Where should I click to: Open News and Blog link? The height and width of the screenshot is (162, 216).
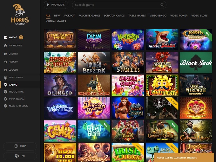click(x=18, y=106)
